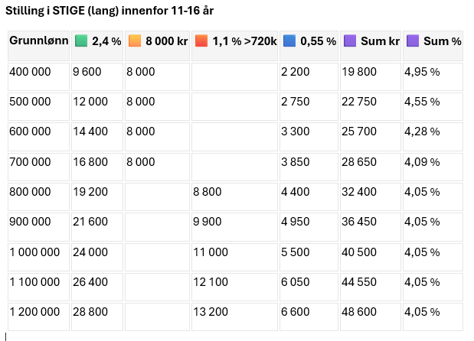
Task: Select the Grunnlønn header cell
Action: click(39, 46)
